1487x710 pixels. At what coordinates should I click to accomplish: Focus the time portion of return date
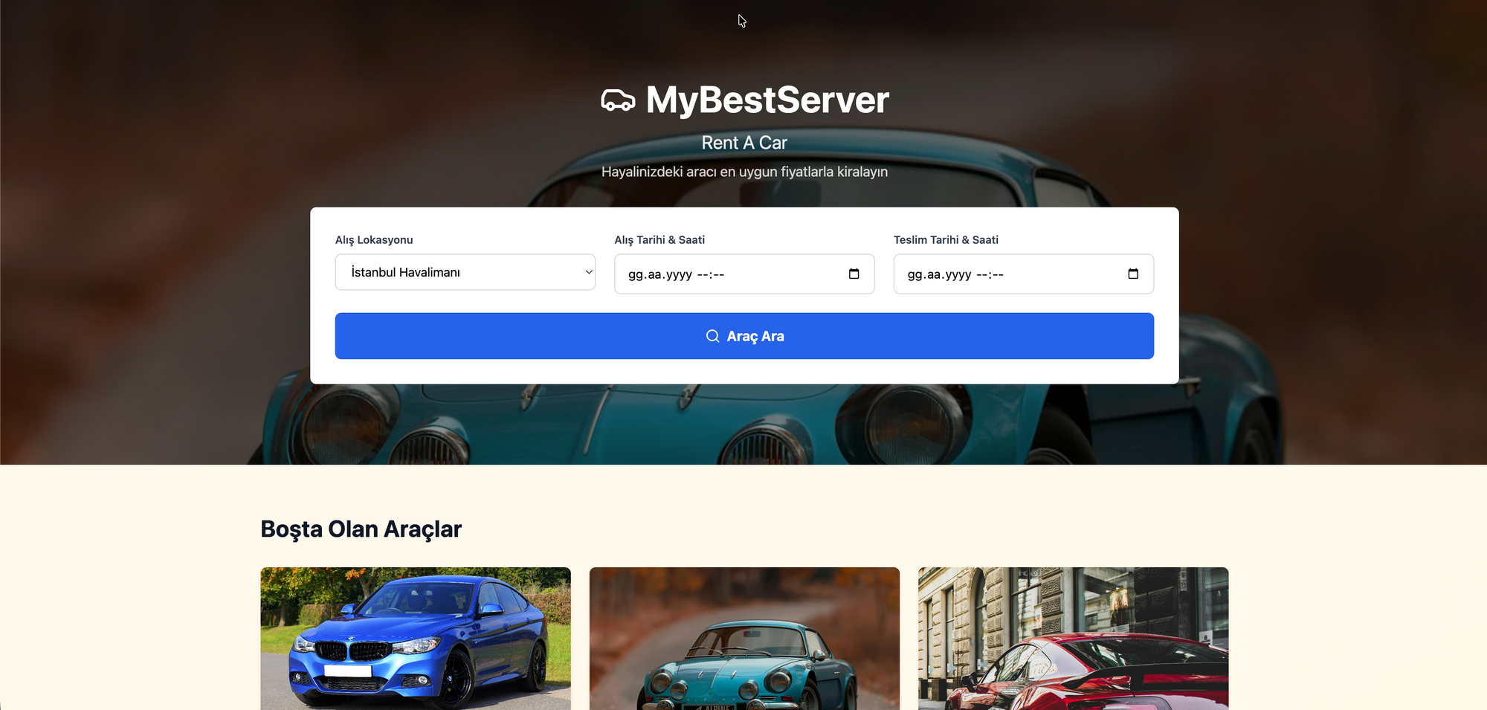[990, 275]
